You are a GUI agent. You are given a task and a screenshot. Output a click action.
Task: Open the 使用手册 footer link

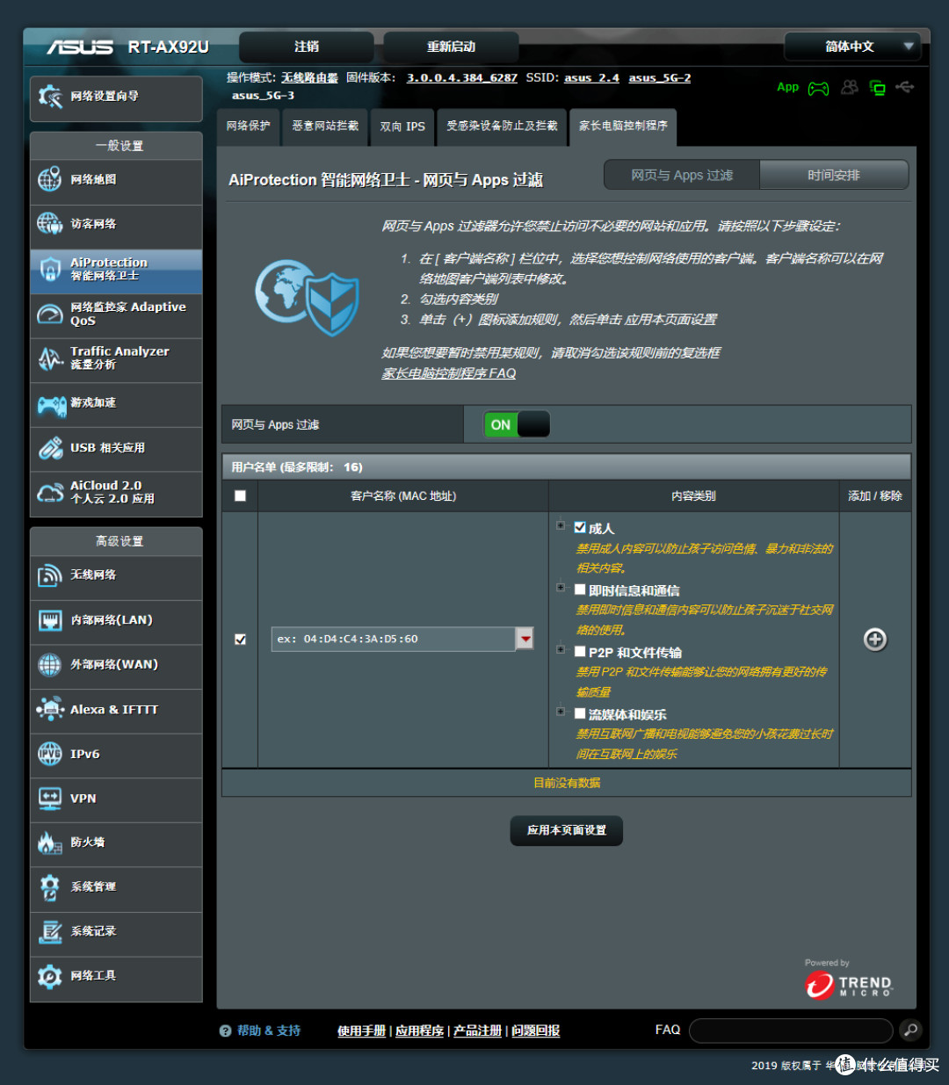coord(361,1031)
